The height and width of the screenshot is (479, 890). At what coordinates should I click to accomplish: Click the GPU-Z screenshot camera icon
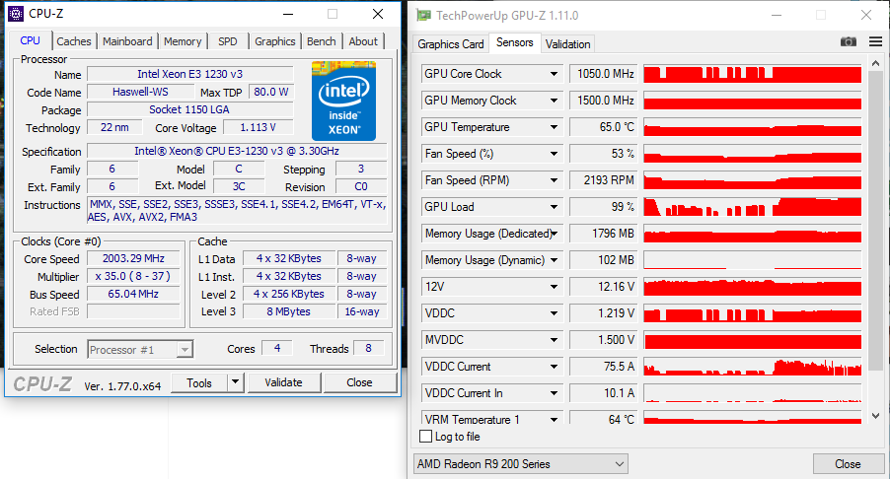[848, 42]
